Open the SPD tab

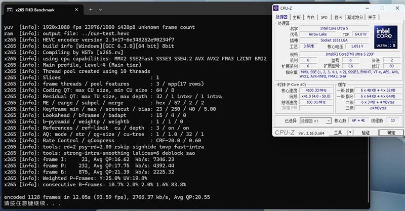click(x=324, y=17)
